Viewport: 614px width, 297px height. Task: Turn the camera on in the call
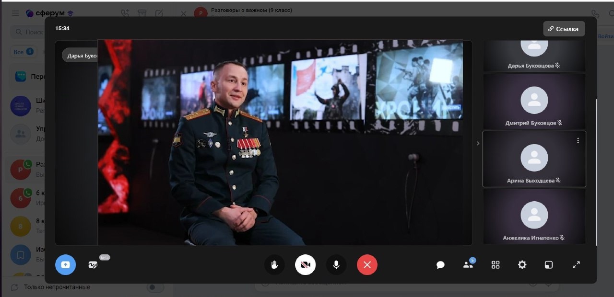305,264
